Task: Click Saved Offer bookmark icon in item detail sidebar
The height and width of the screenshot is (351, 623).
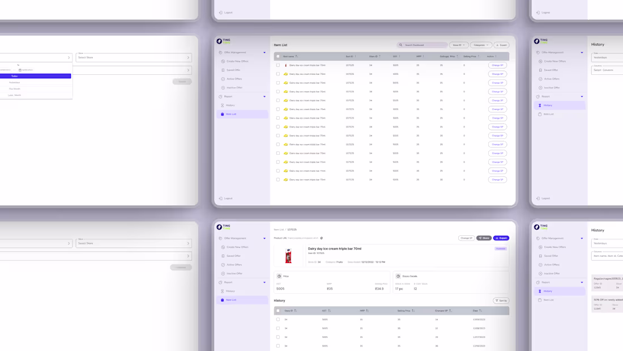Action: [x=223, y=256]
